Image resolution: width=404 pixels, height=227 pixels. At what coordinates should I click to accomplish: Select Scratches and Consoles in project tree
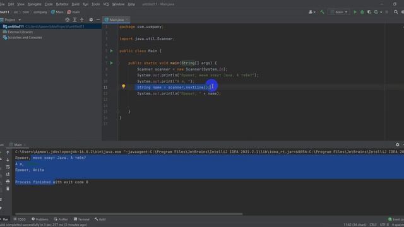click(23, 38)
